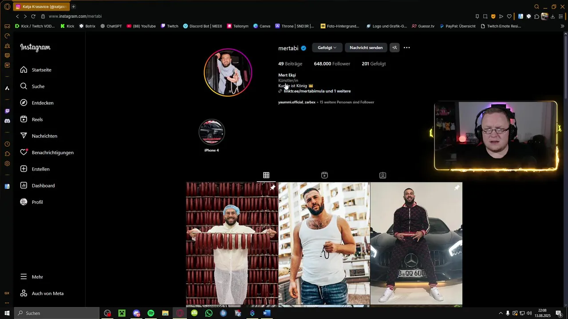
Task: Open Spotify from the taskbar
Action: [x=151, y=313]
